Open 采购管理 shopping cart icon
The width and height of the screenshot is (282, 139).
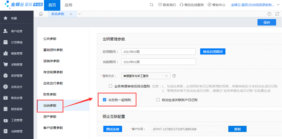[x=6, y=65]
